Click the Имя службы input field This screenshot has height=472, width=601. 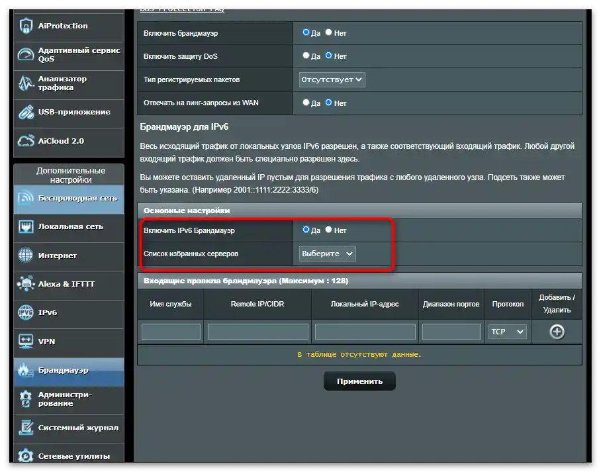tap(171, 332)
